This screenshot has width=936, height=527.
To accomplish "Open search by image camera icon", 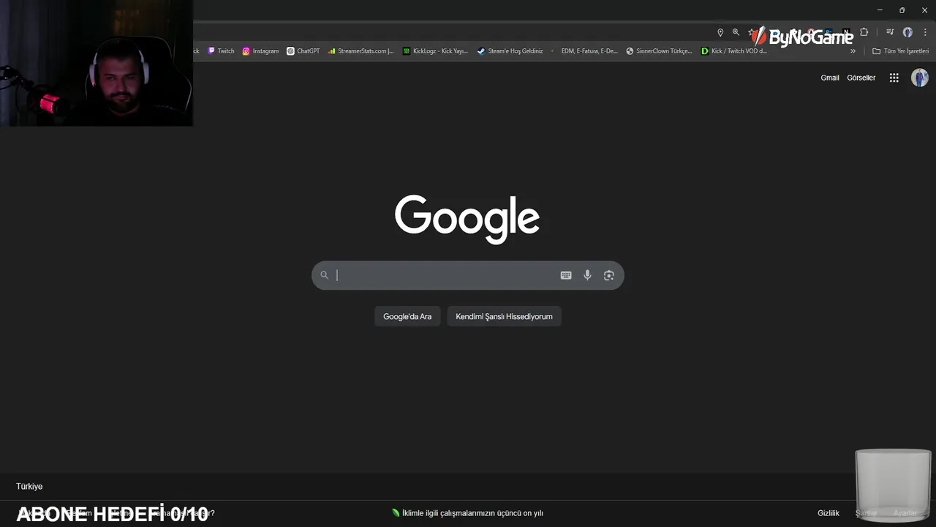I will pos(608,275).
